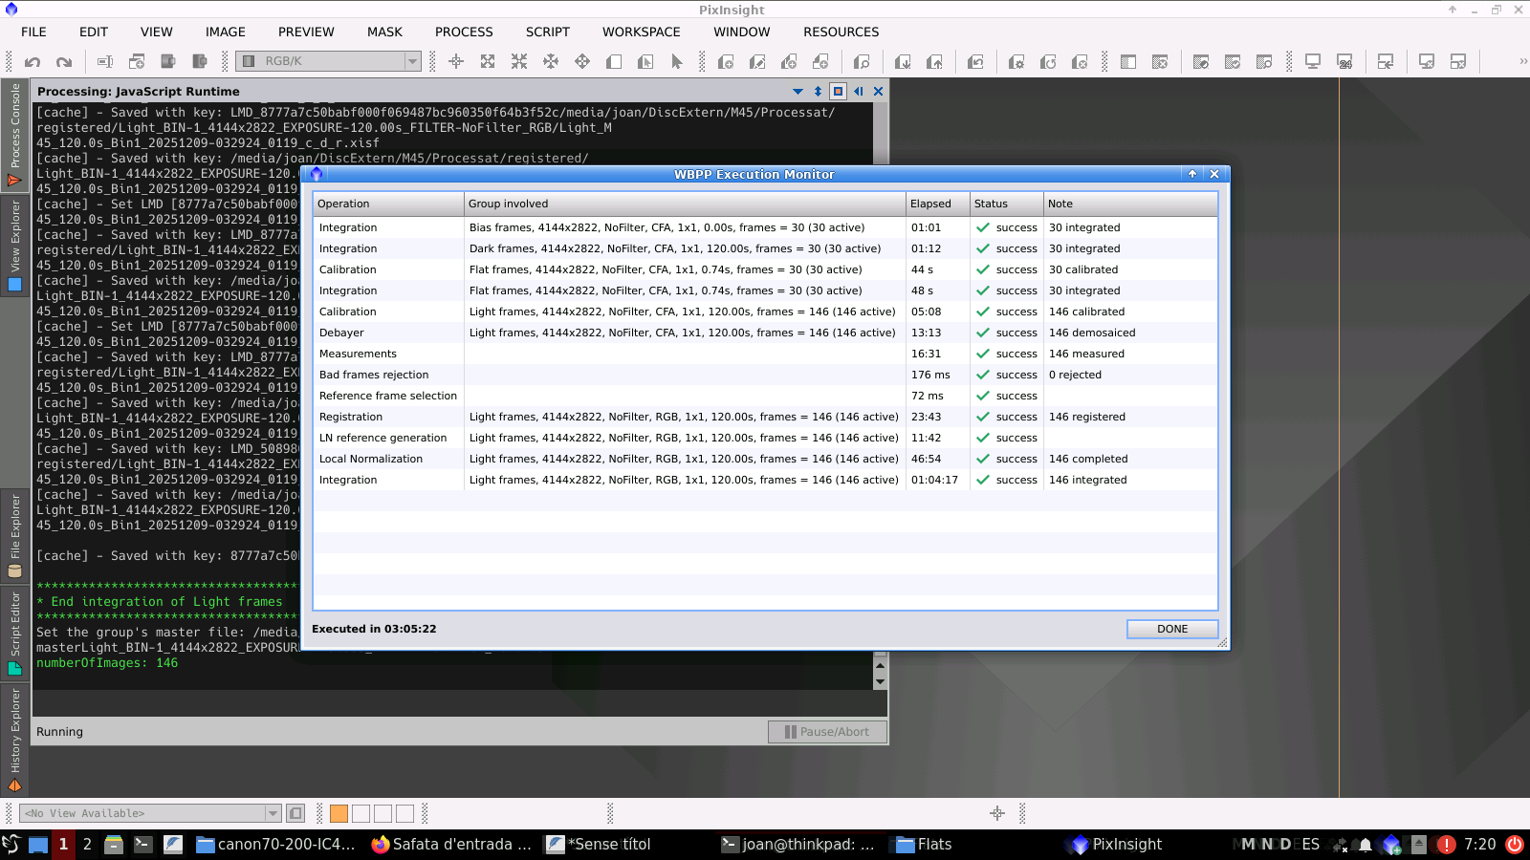Click the Undo arrow in the toolbar
Screen dimensions: 1530x860
(x=33, y=62)
